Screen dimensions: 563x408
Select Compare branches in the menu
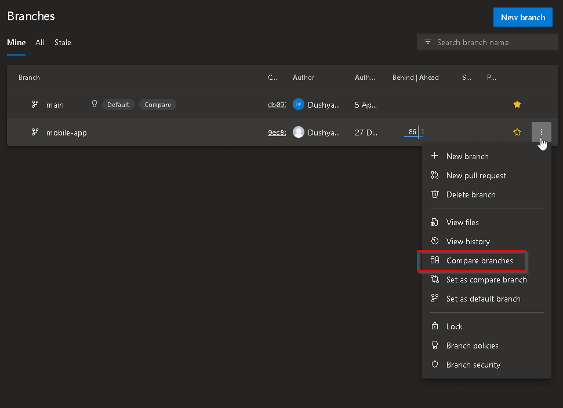point(486,260)
